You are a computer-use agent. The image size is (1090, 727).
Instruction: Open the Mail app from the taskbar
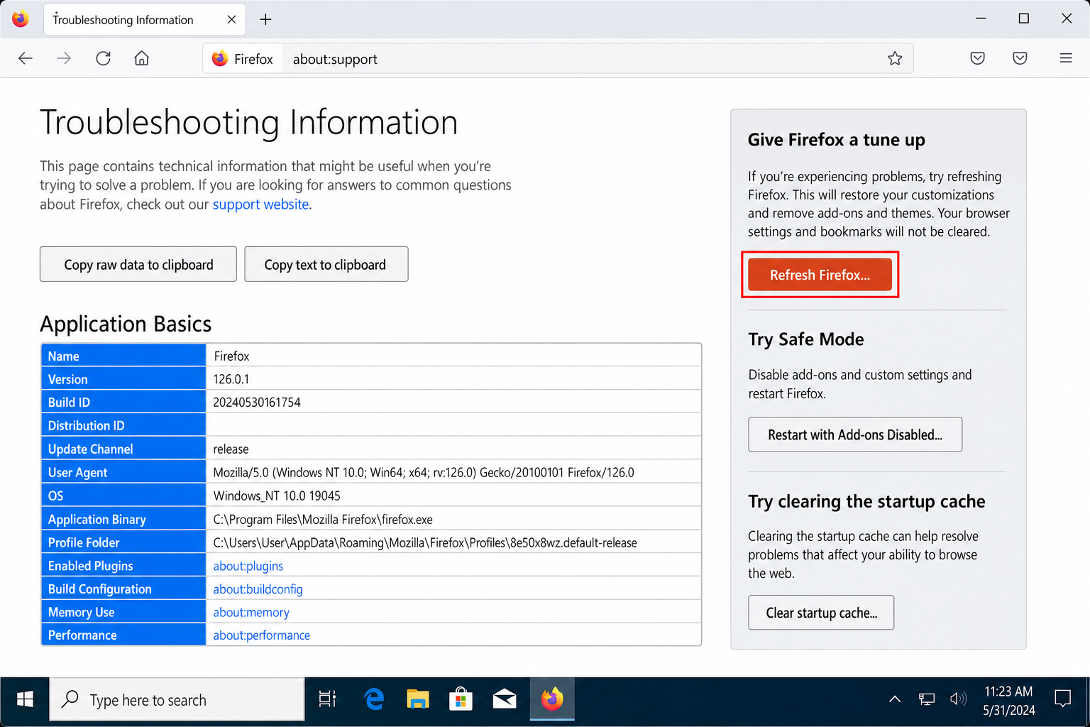[505, 700]
